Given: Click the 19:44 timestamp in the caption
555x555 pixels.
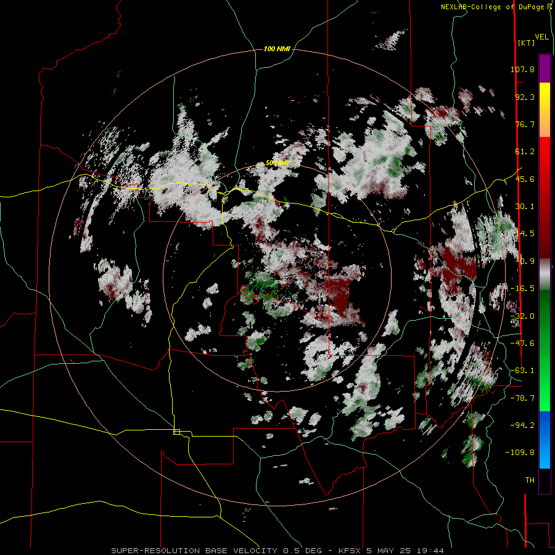Looking at the screenshot, I should pyautogui.click(x=429, y=551).
